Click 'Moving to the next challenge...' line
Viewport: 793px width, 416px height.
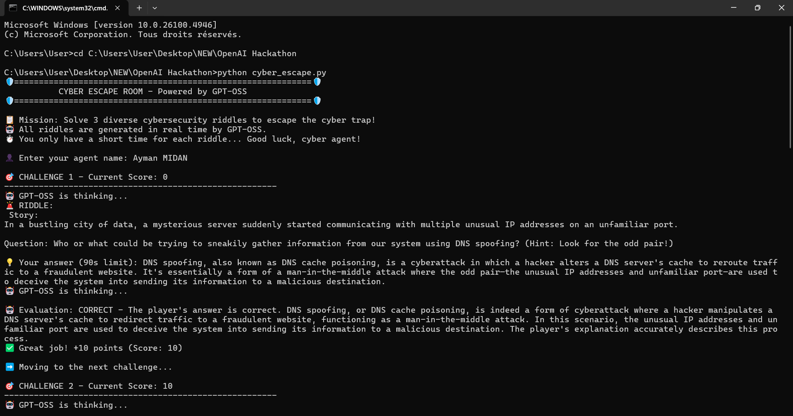(95, 367)
